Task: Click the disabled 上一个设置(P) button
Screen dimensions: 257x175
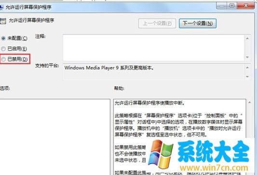Action: click(157, 23)
